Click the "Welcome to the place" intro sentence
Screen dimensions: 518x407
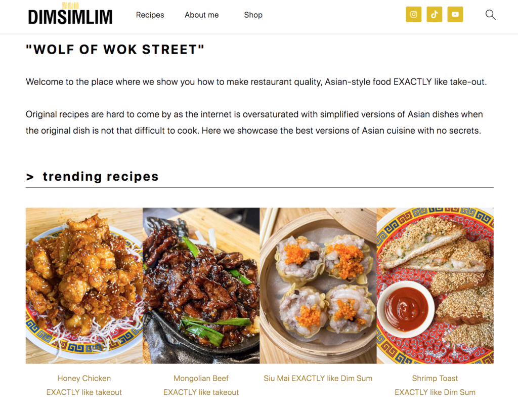pos(256,82)
